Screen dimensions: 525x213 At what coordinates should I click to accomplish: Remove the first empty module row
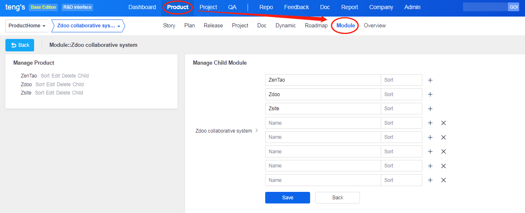pyautogui.click(x=444, y=123)
